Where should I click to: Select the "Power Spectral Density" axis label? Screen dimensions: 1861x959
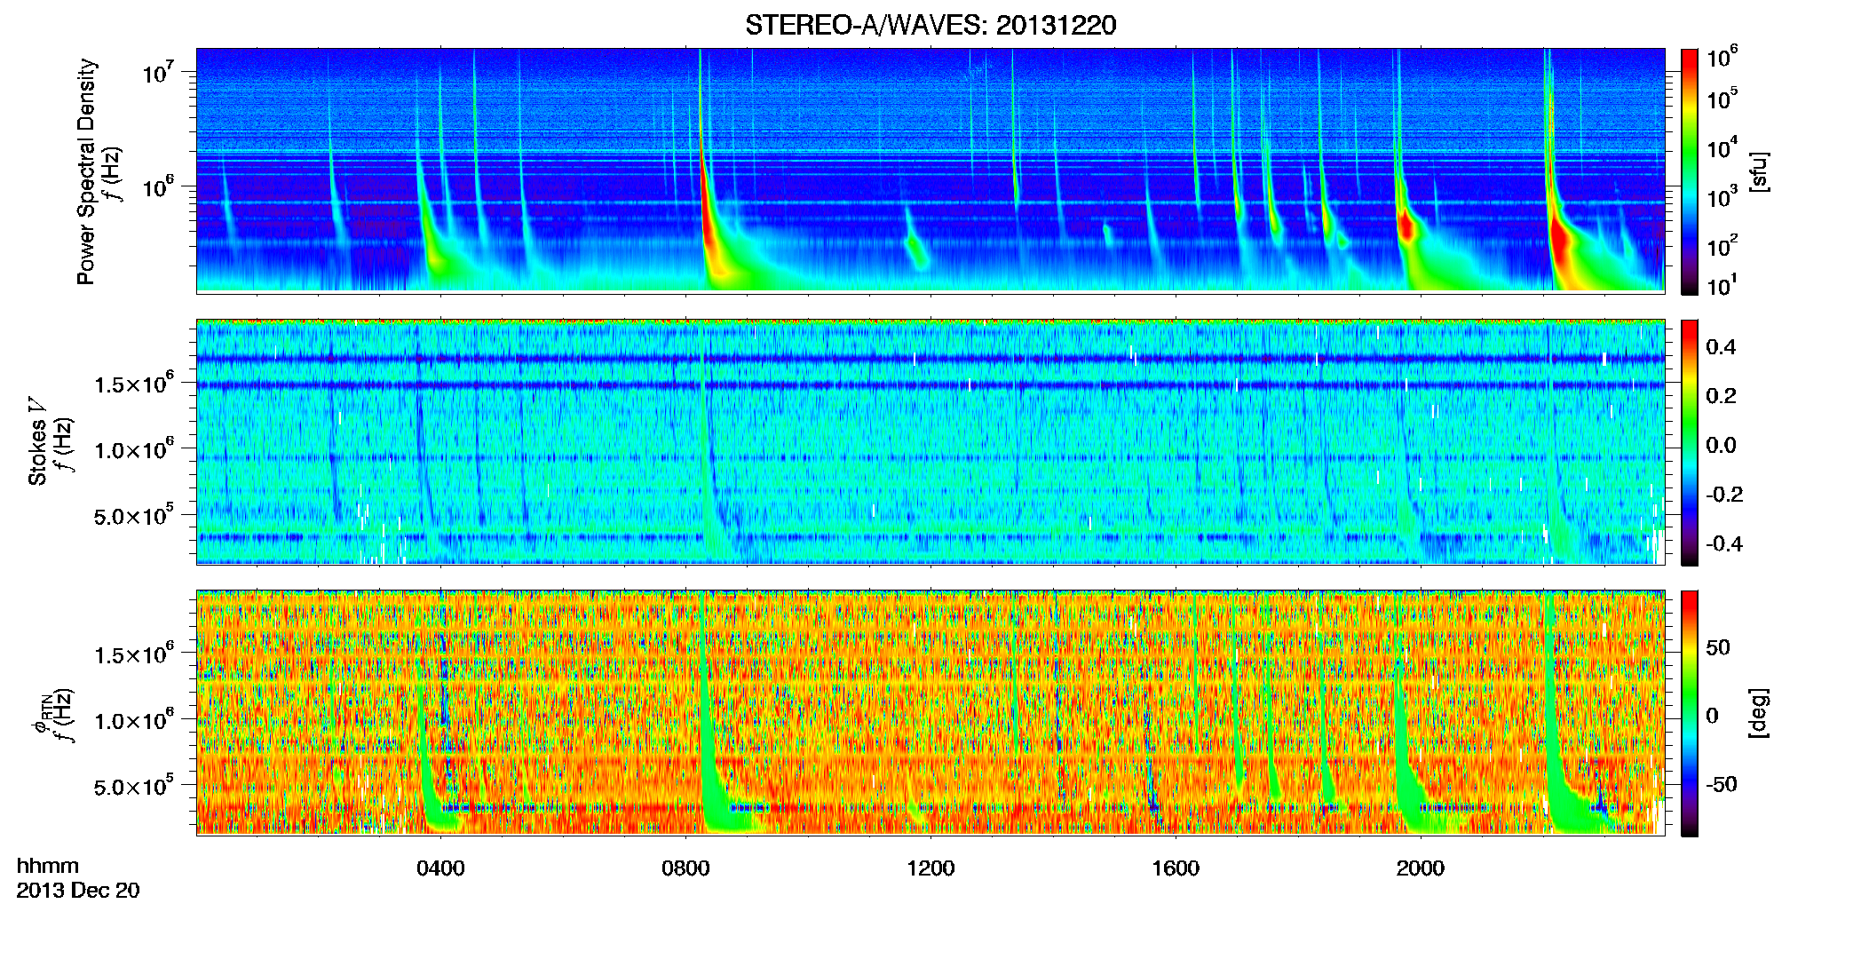click(86, 171)
